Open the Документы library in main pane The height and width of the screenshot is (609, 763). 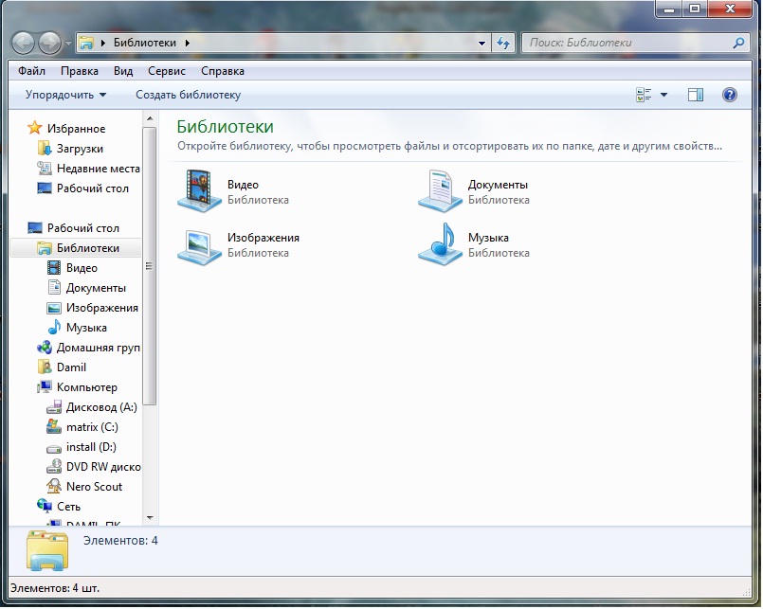tap(475, 191)
